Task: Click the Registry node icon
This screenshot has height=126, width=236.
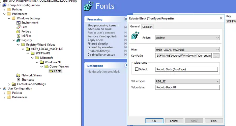Action: point(18,40)
